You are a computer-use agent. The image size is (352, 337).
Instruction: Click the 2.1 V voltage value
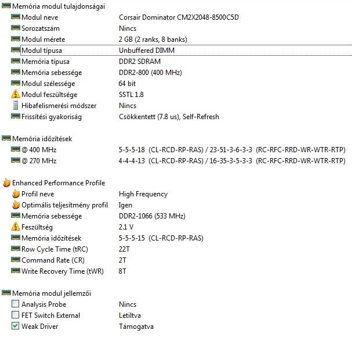tap(126, 227)
